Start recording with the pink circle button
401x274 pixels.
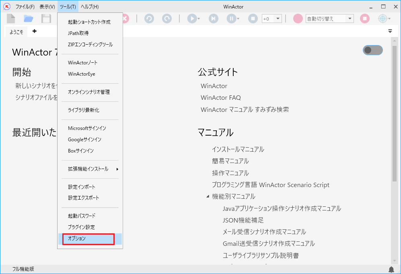tap(298, 19)
